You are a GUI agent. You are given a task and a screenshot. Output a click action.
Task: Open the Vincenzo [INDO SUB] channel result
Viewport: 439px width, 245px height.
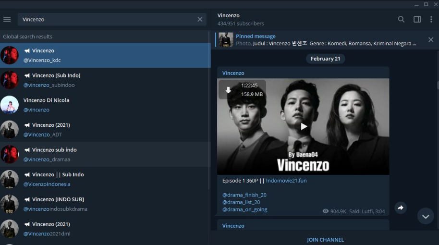[105, 204]
